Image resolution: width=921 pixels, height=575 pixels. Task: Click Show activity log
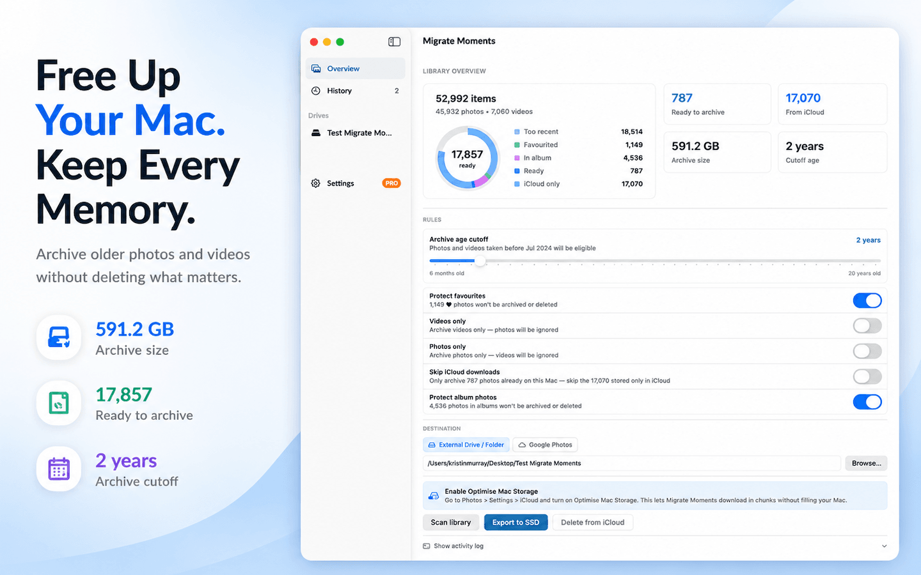pos(459,546)
